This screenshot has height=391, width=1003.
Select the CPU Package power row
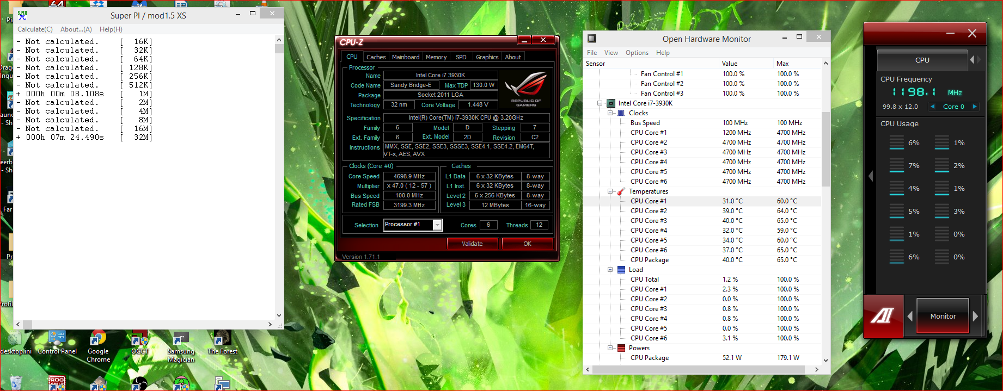pos(702,358)
